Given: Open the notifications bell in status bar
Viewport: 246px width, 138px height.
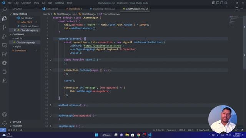Looking at the screenshot, I should click(x=242, y=130).
